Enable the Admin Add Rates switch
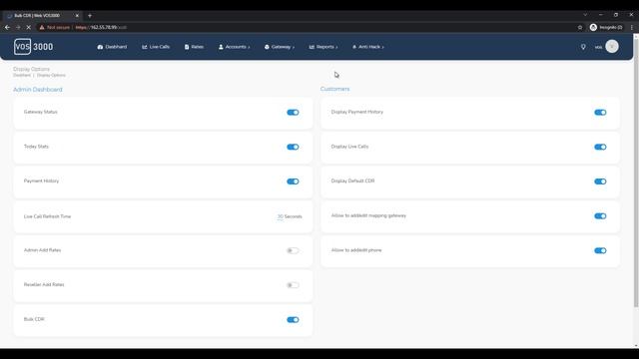The width and height of the screenshot is (639, 359). [x=293, y=250]
